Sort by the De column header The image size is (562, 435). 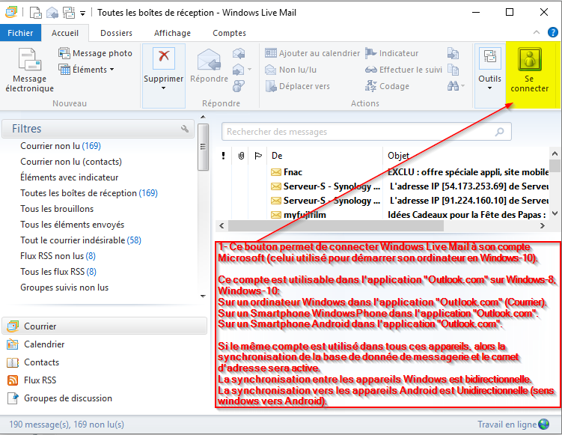point(326,156)
